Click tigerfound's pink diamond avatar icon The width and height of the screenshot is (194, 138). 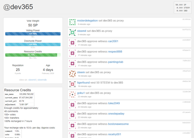pos(72,84)
